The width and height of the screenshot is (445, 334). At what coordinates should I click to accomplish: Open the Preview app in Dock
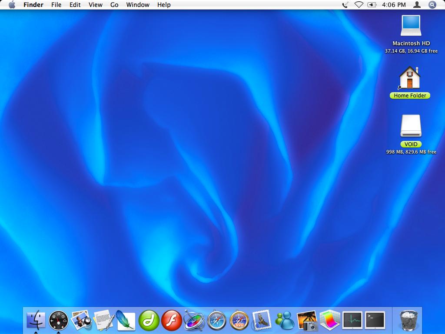81,321
